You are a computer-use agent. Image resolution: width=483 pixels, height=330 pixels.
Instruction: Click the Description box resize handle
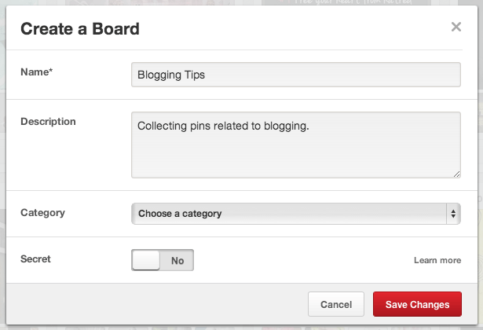click(x=456, y=174)
